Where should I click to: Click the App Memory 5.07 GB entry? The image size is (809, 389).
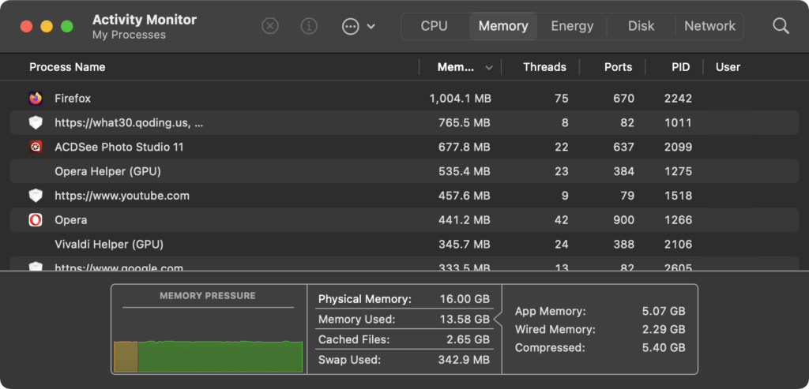tap(600, 311)
